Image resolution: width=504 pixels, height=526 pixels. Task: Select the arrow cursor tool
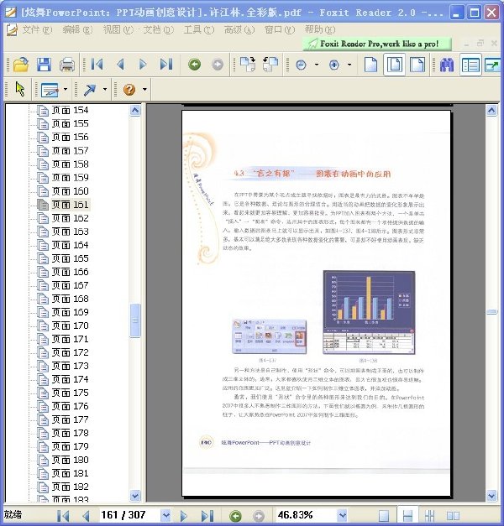pos(20,89)
